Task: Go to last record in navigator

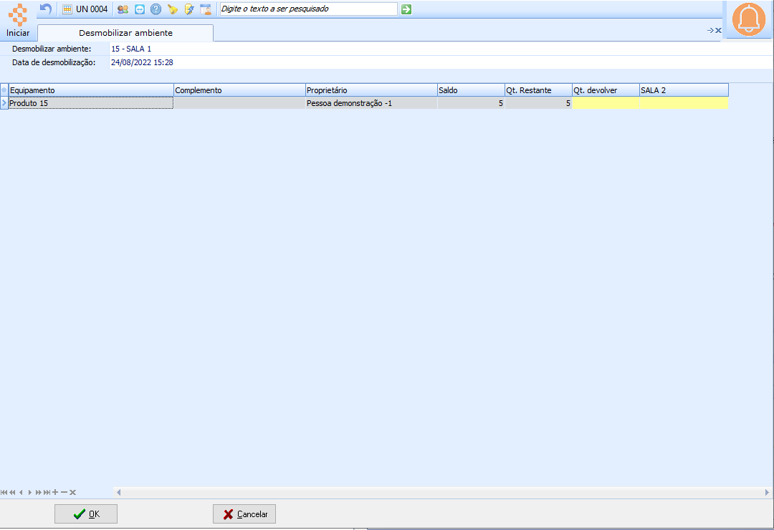Action: [x=47, y=493]
